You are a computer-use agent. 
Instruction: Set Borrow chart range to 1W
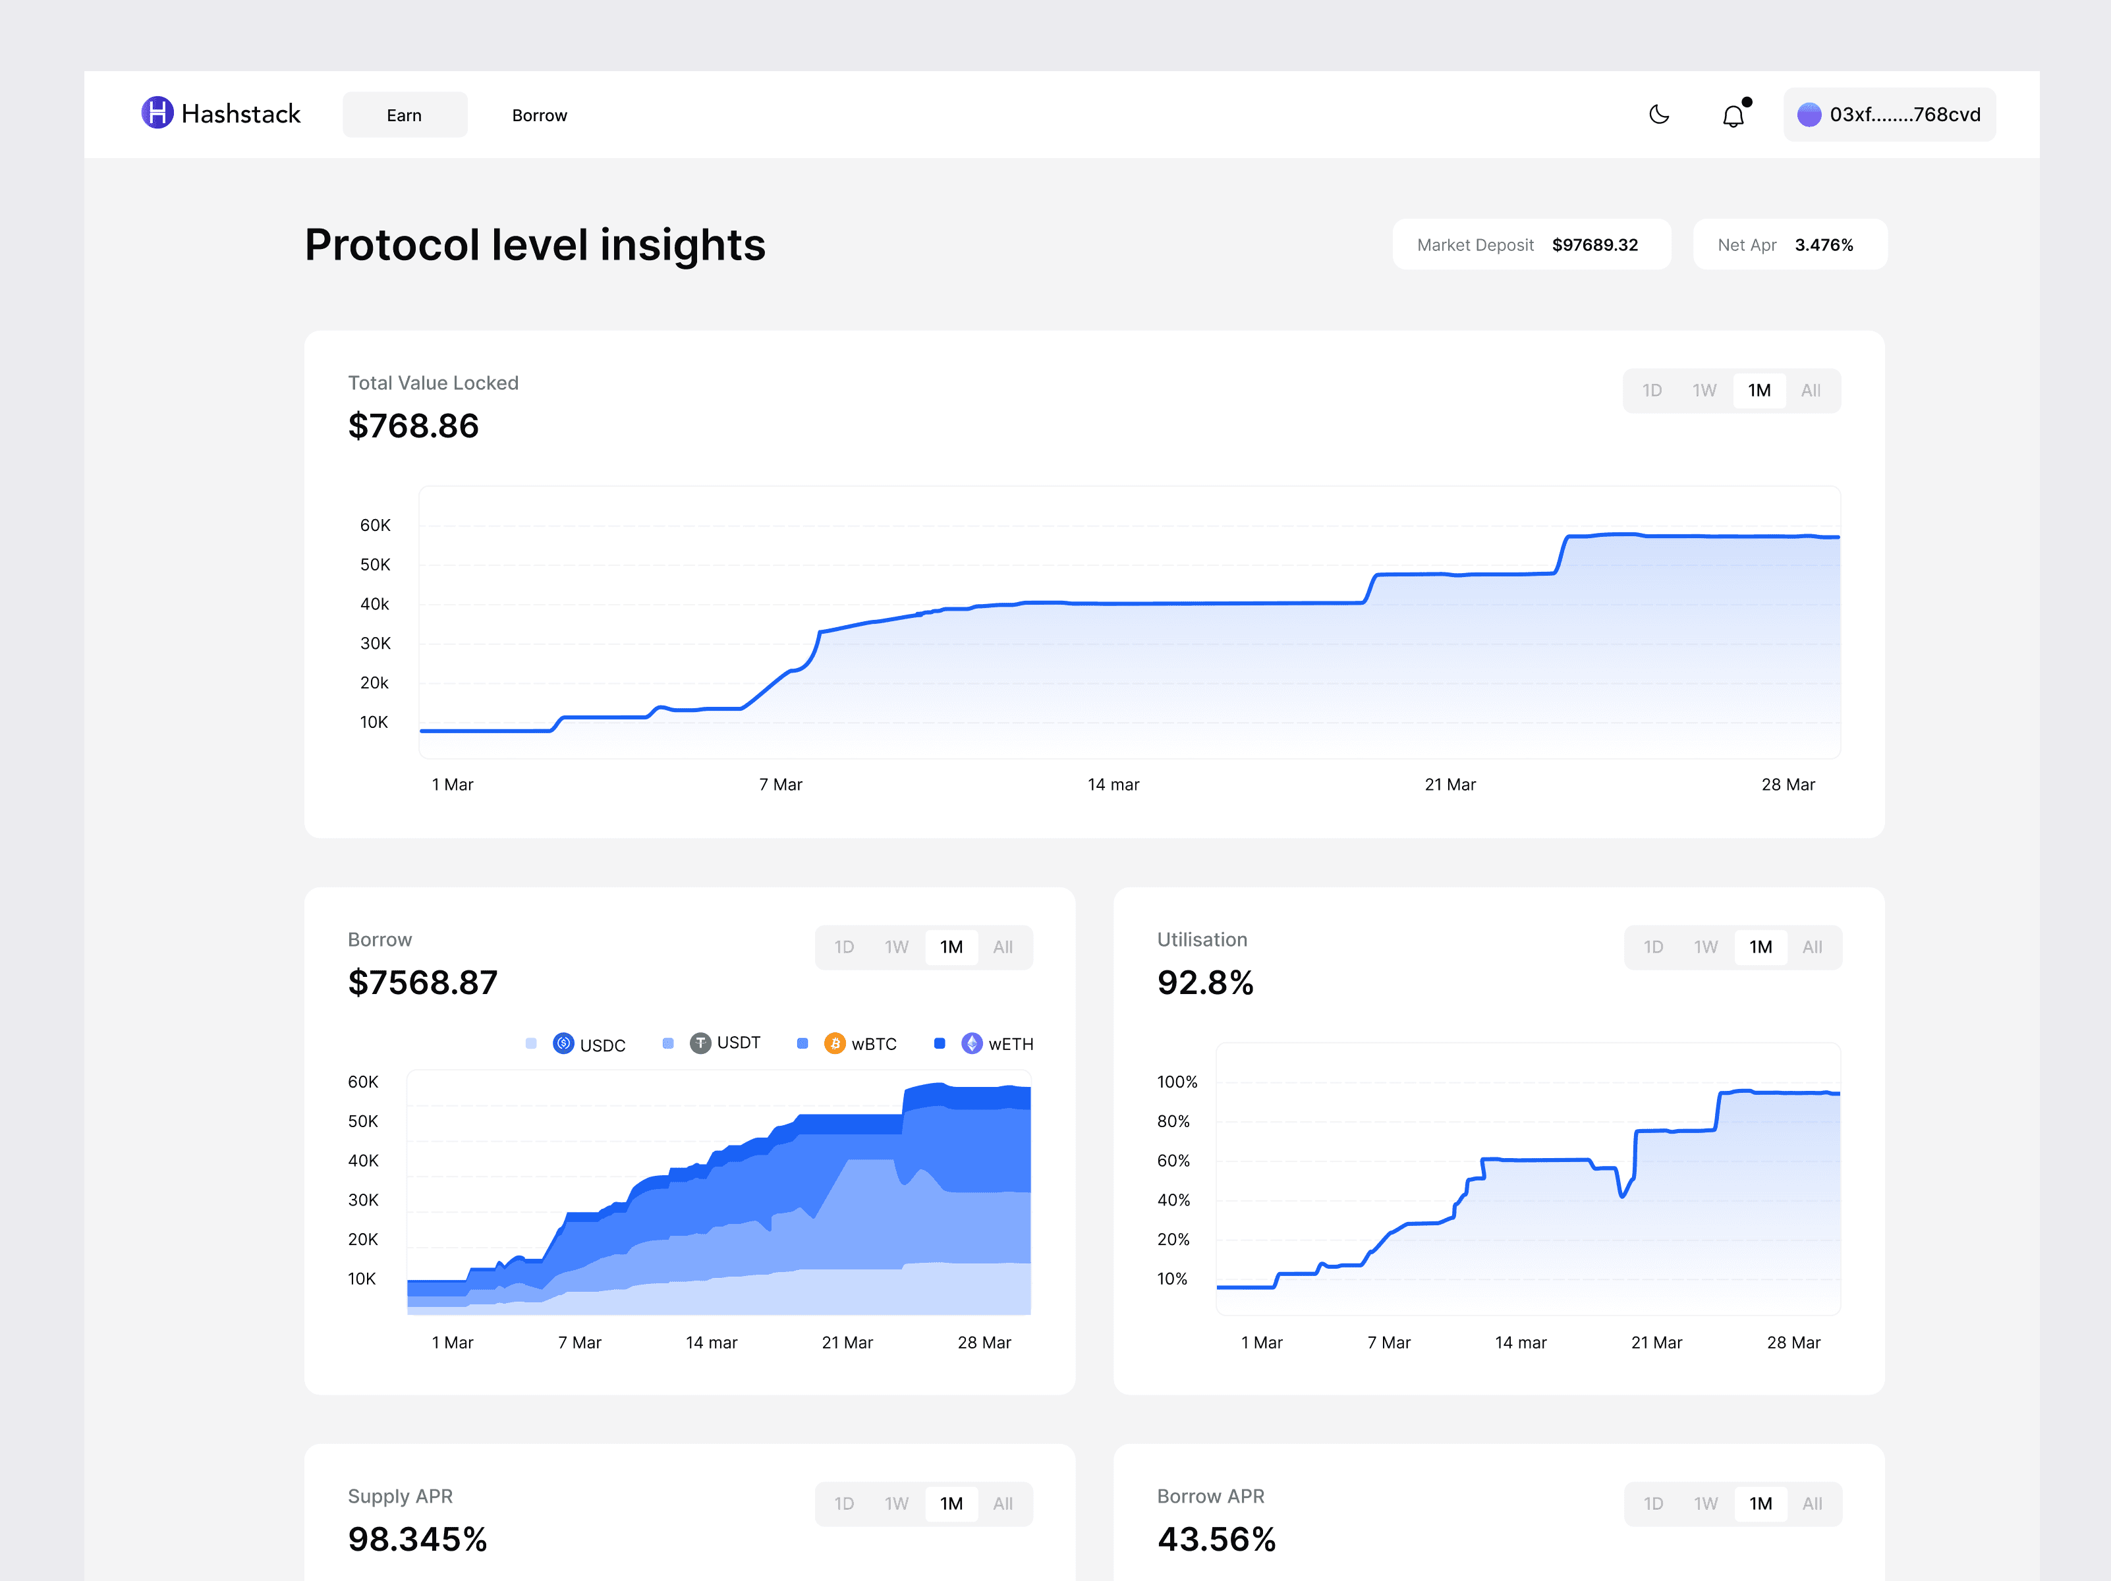click(896, 947)
